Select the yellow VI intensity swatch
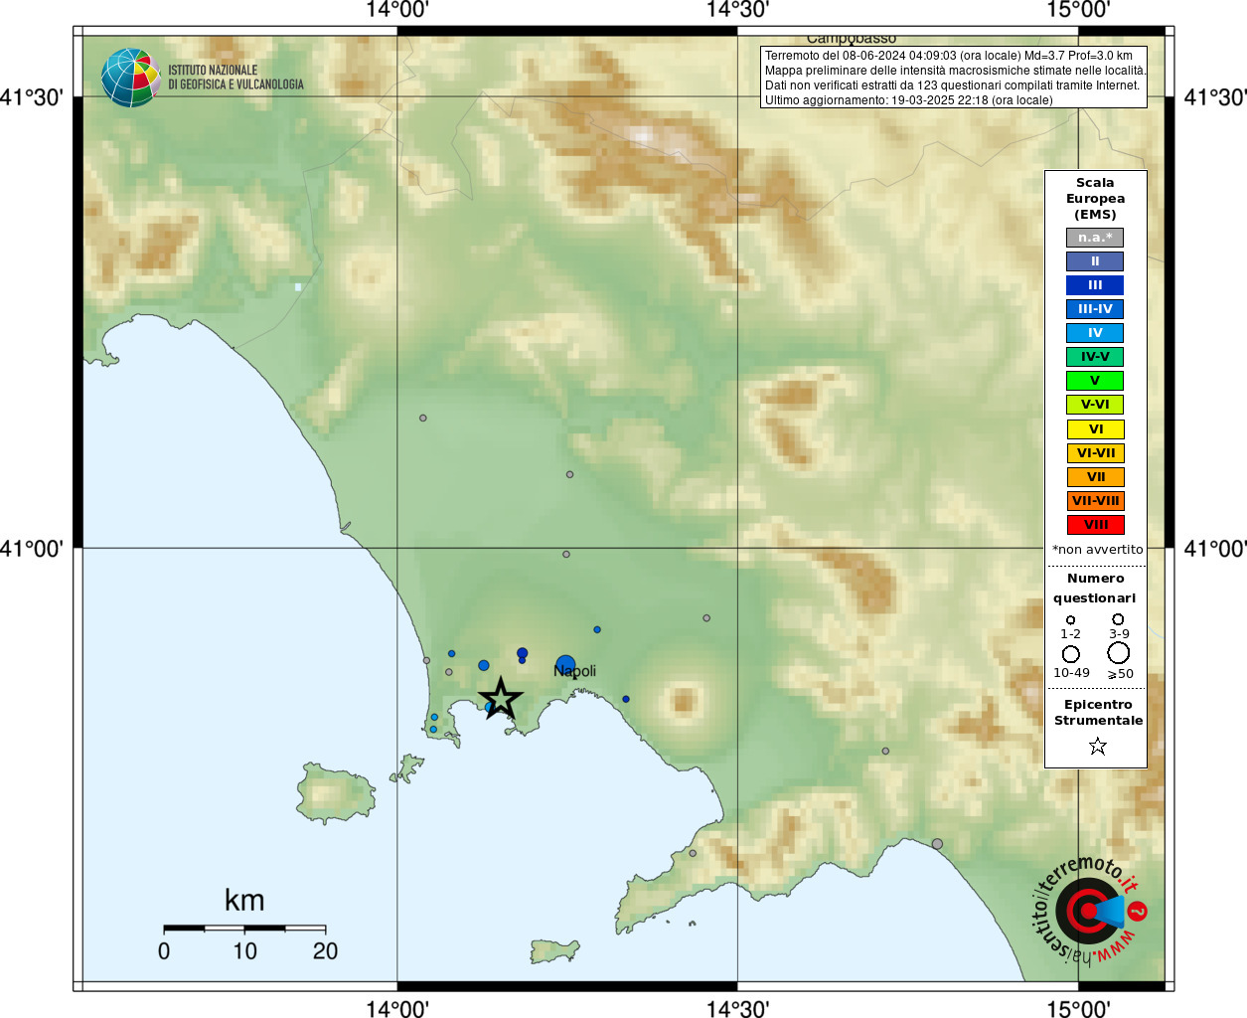 tap(1095, 429)
